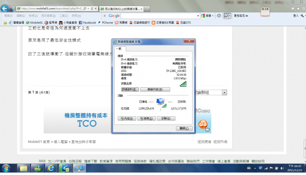The image size is (306, 175).
Task: Click the 機房整體持有成本 TCO banner
Action: point(77,121)
